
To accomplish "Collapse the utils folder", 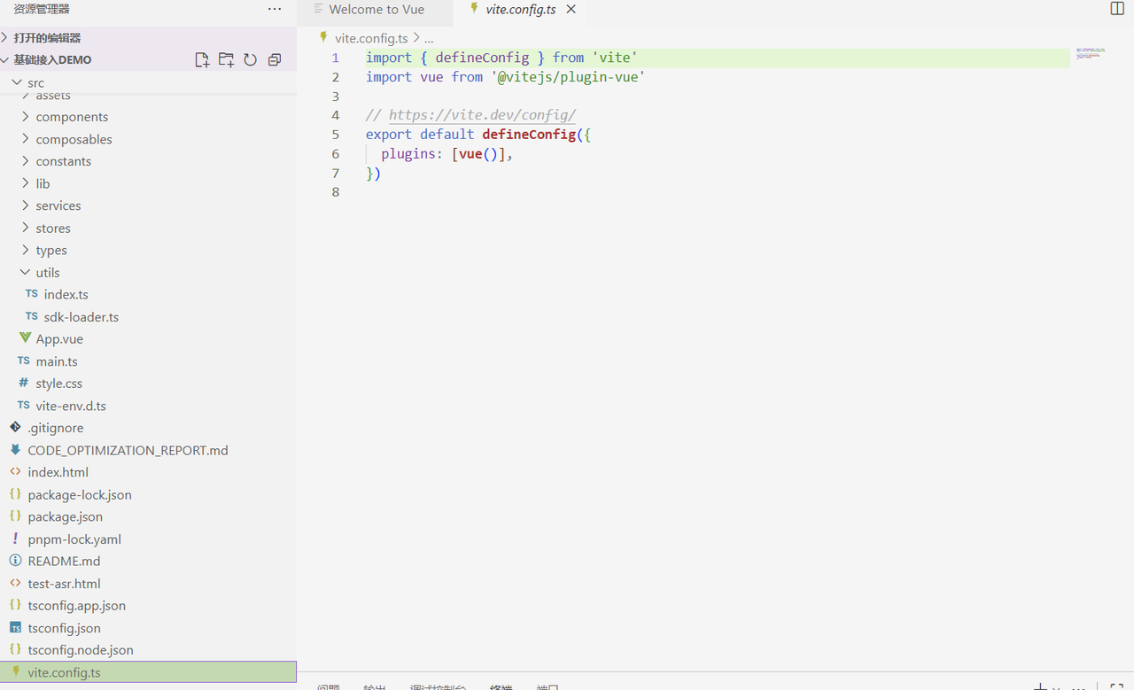I will click(48, 273).
